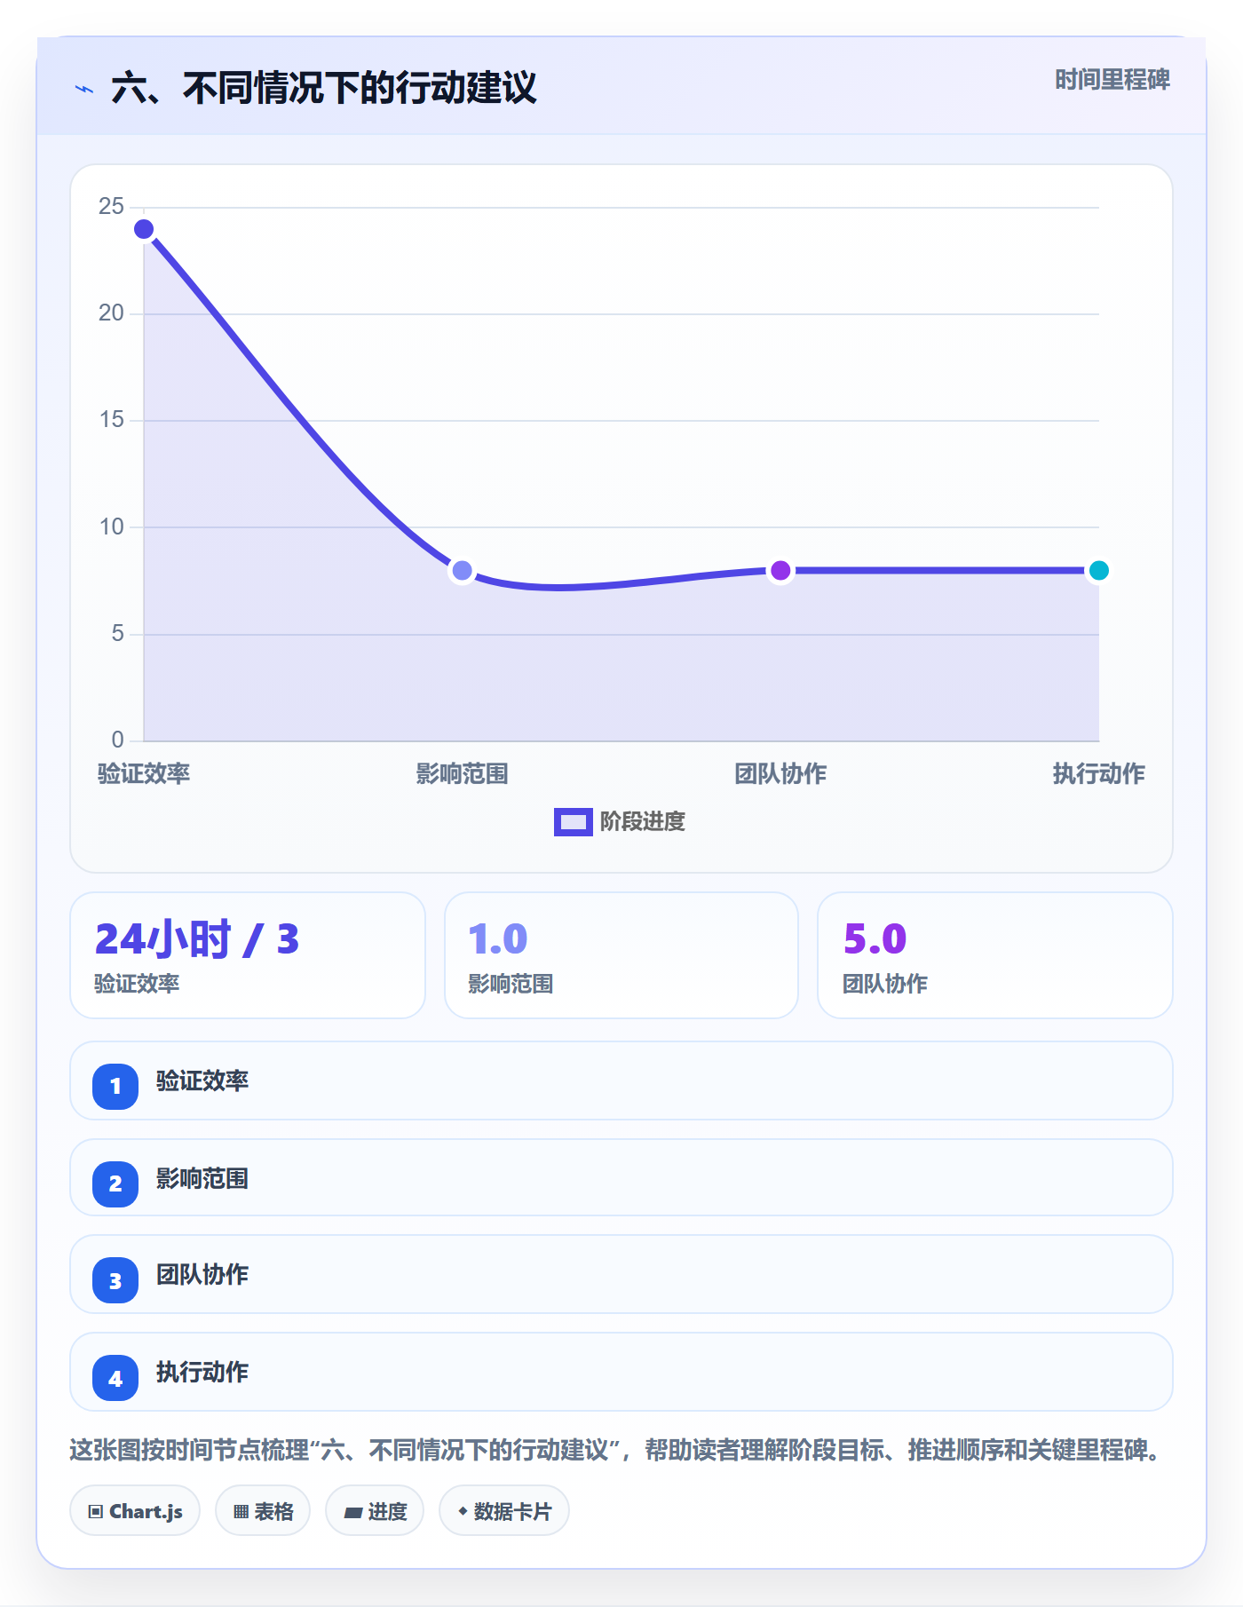This screenshot has width=1243, height=1607.
Task: Click the number 4 badge for 执行动作
Action: click(x=115, y=1378)
